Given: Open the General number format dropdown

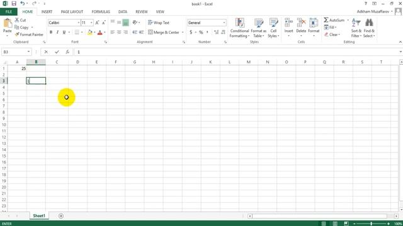Looking at the screenshot, I should click(x=224, y=23).
